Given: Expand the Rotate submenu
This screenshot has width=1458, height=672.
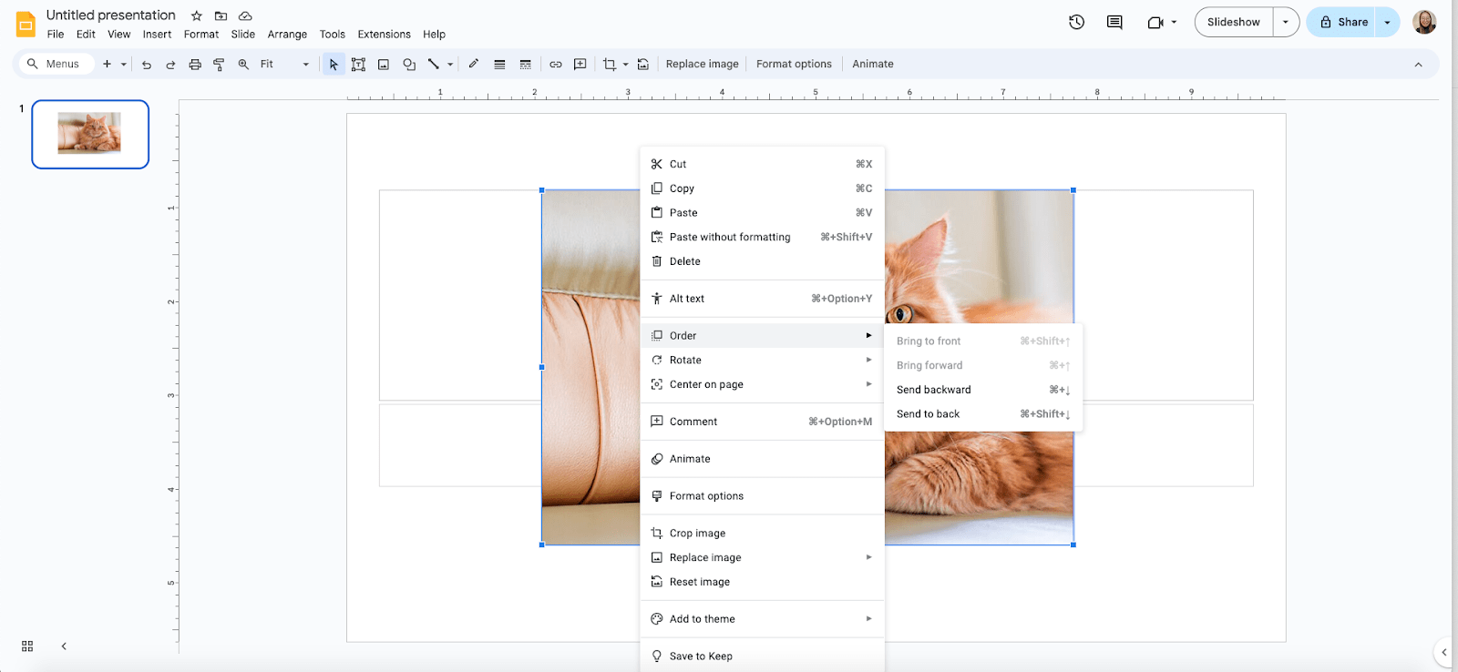Looking at the screenshot, I should [x=762, y=361].
